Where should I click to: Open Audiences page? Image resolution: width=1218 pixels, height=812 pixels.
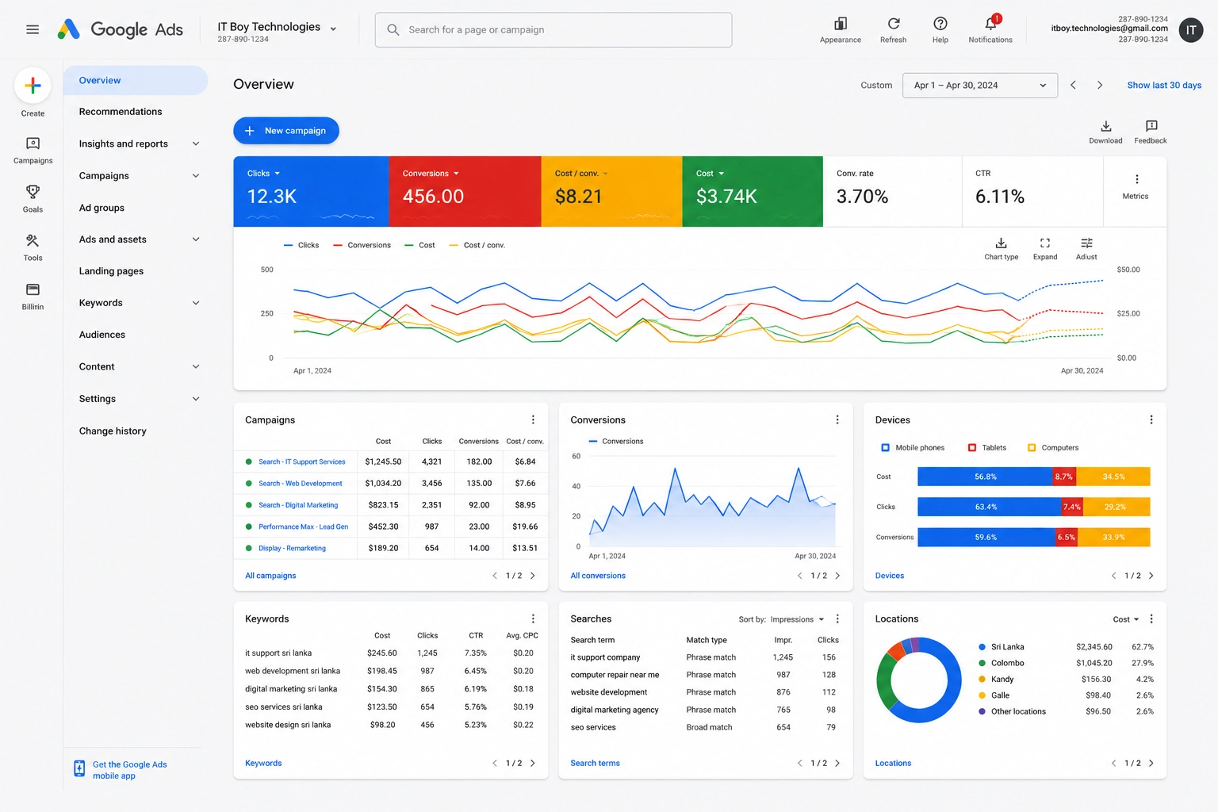pyautogui.click(x=102, y=335)
